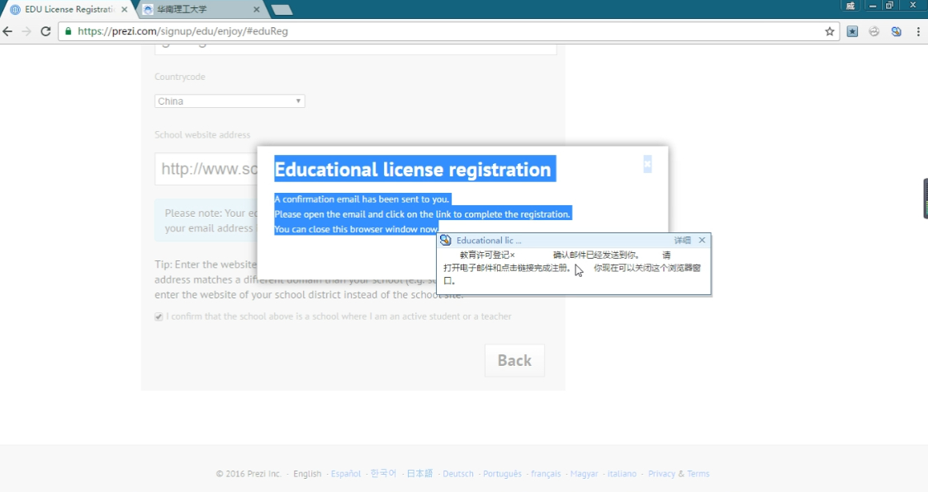The height and width of the screenshot is (492, 928).
Task: Minimize the browser window
Action: tap(873, 6)
